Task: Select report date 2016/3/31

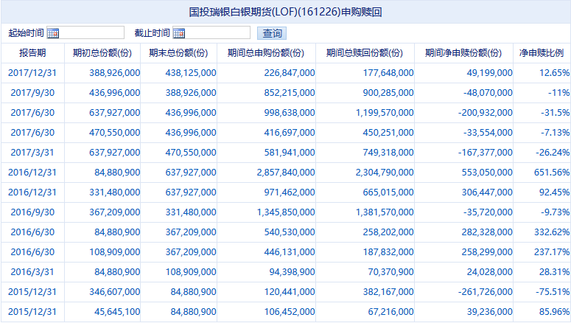Action: 32,272
